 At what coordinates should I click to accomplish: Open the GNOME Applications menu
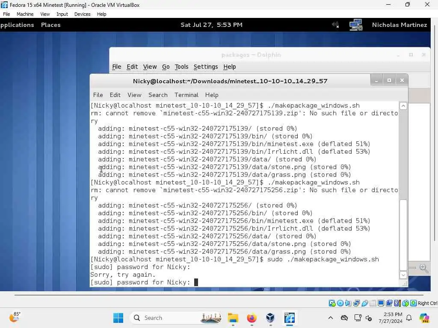[17, 25]
